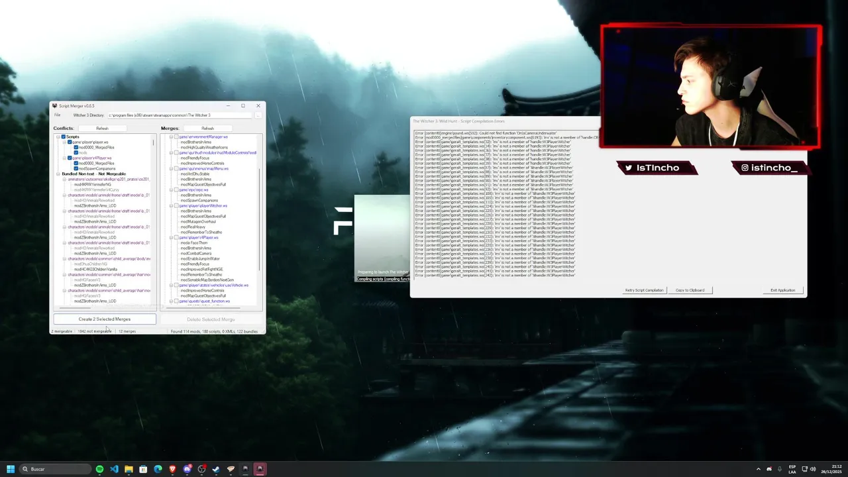This screenshot has width=848, height=477.
Task: Click Refresh next to Merges
Action: tap(208, 129)
